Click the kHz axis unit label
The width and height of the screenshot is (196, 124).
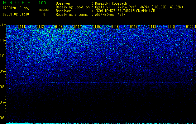coord(3,25)
